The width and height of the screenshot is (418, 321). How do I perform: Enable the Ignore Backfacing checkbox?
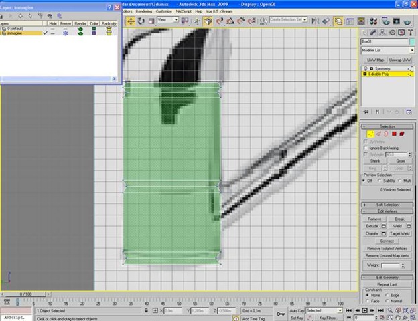(x=366, y=148)
